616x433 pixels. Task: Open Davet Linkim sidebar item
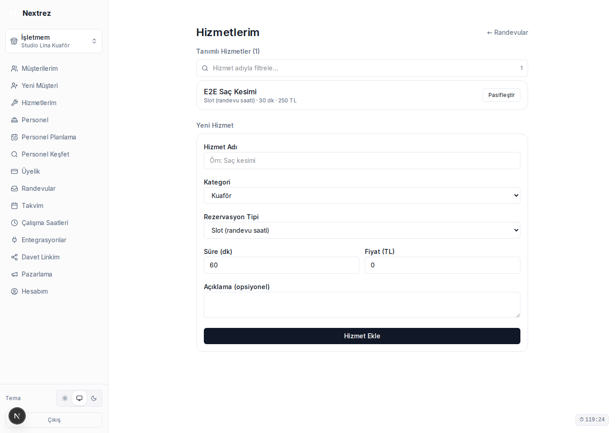coord(54,257)
